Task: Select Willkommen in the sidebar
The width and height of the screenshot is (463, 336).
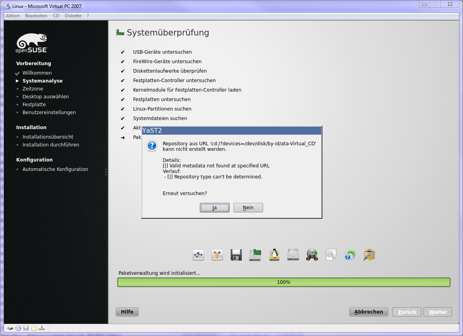Action: (37, 73)
